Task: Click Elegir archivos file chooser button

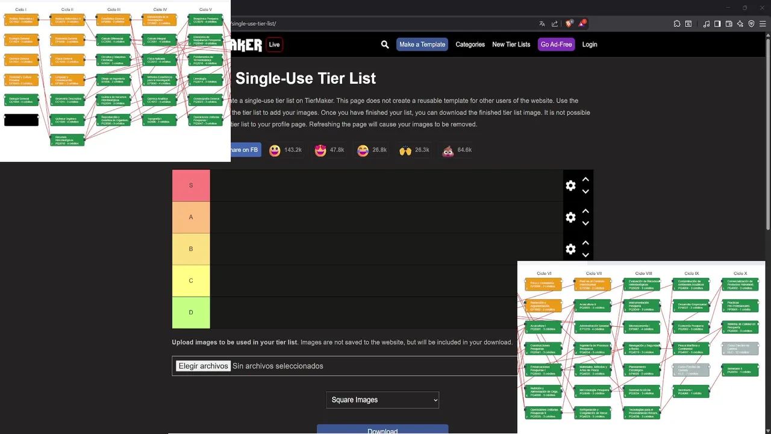Action: point(203,366)
